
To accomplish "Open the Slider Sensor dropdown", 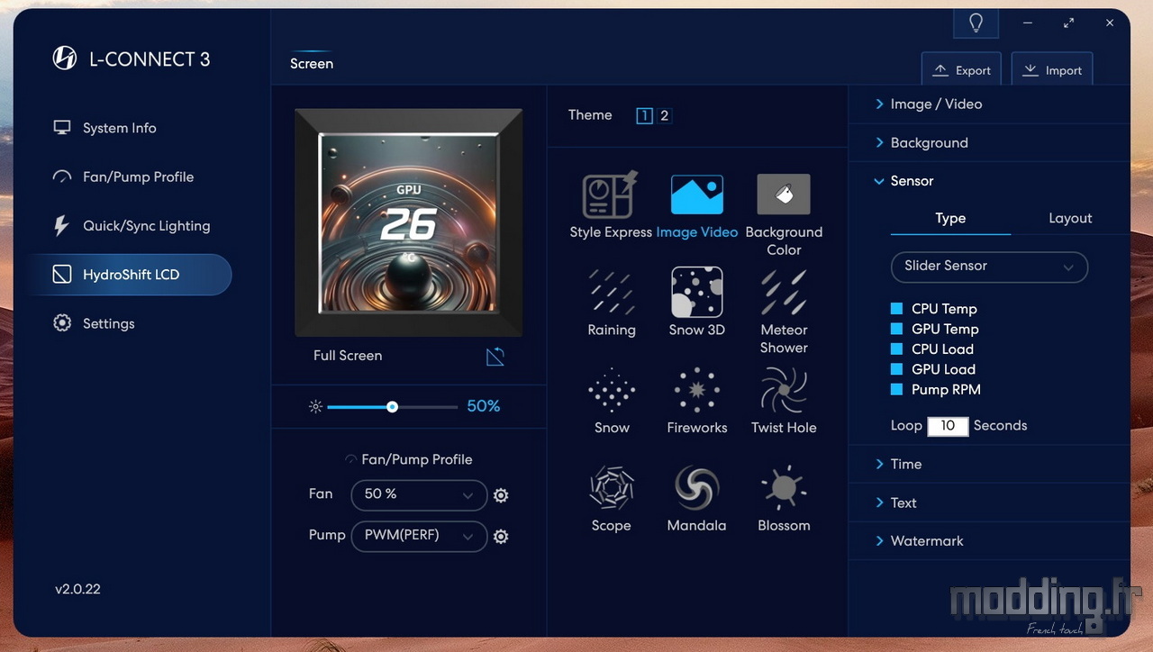I will pyautogui.click(x=989, y=267).
